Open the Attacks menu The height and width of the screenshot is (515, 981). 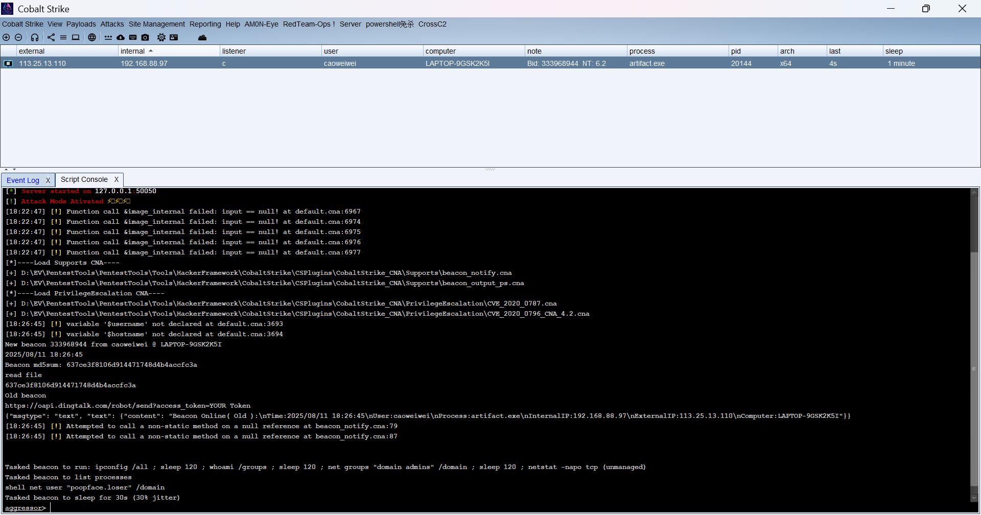pos(111,24)
